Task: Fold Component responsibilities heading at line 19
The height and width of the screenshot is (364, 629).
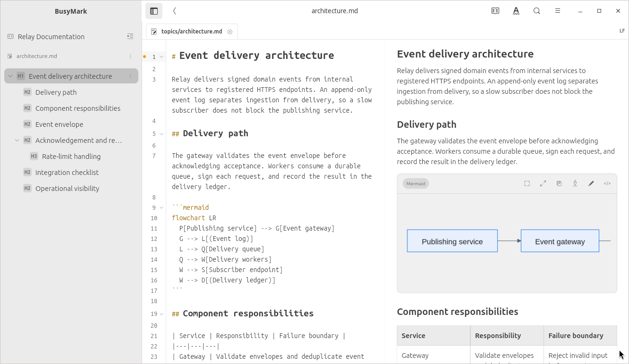Action: pos(161,314)
